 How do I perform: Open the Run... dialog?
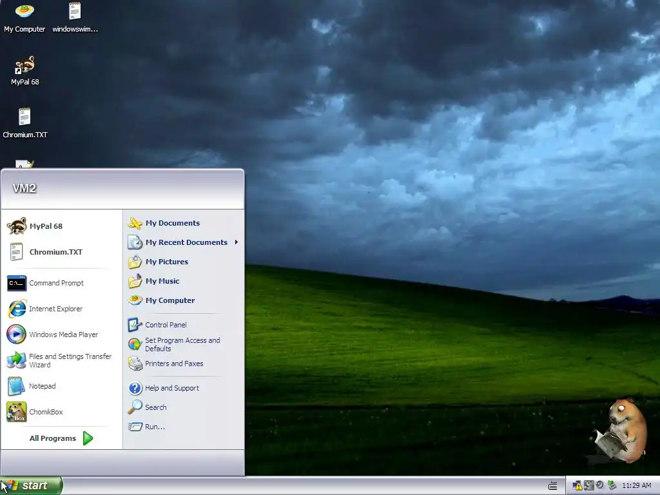click(184, 427)
